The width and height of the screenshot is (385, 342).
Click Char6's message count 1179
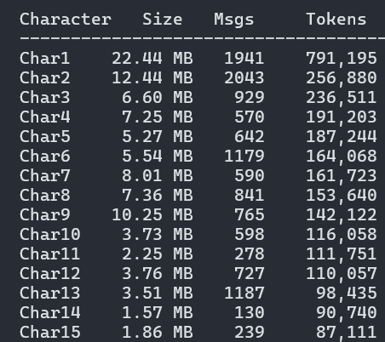coord(244,156)
